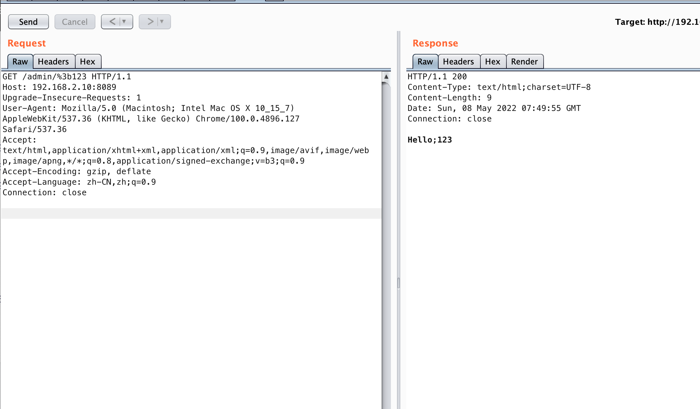The height and width of the screenshot is (409, 700).
Task: Click the Upgrade-Insecure-Requests header line
Action: coord(72,98)
